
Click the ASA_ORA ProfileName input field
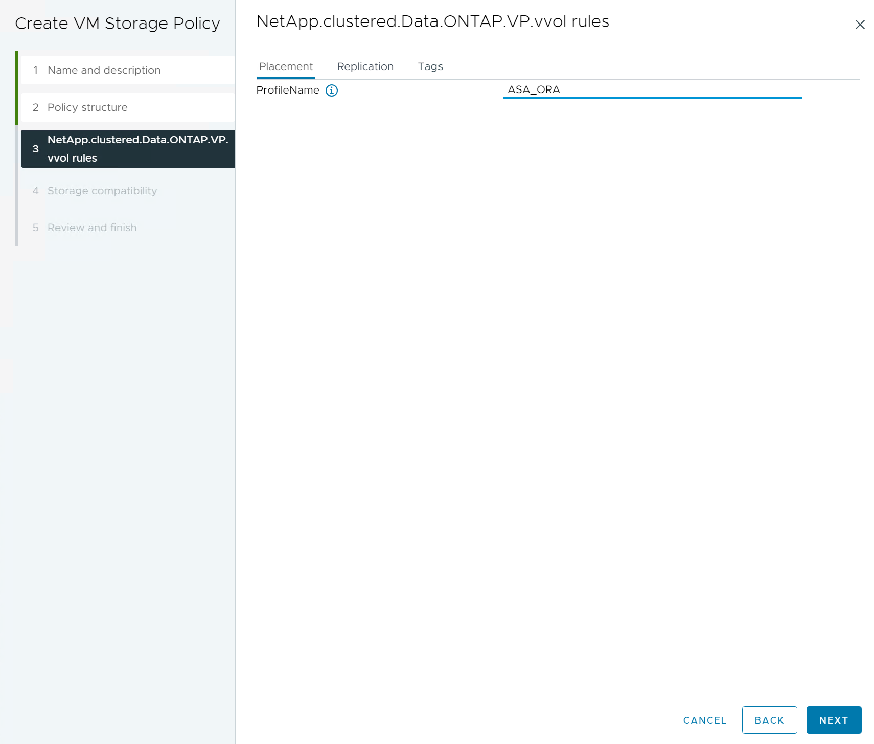652,89
